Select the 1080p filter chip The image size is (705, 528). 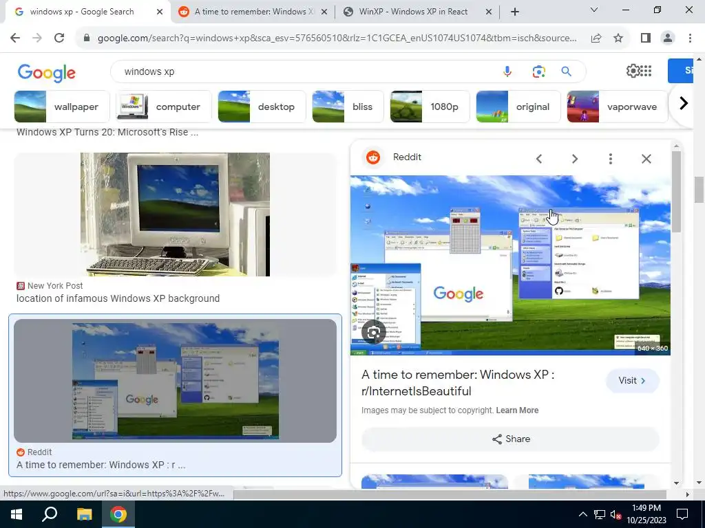[x=430, y=107]
